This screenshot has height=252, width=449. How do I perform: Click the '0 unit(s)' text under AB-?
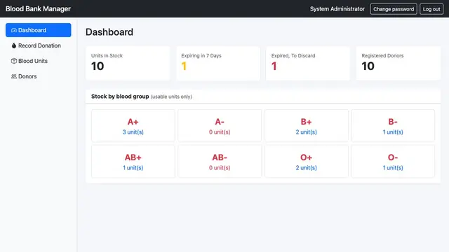click(220, 168)
